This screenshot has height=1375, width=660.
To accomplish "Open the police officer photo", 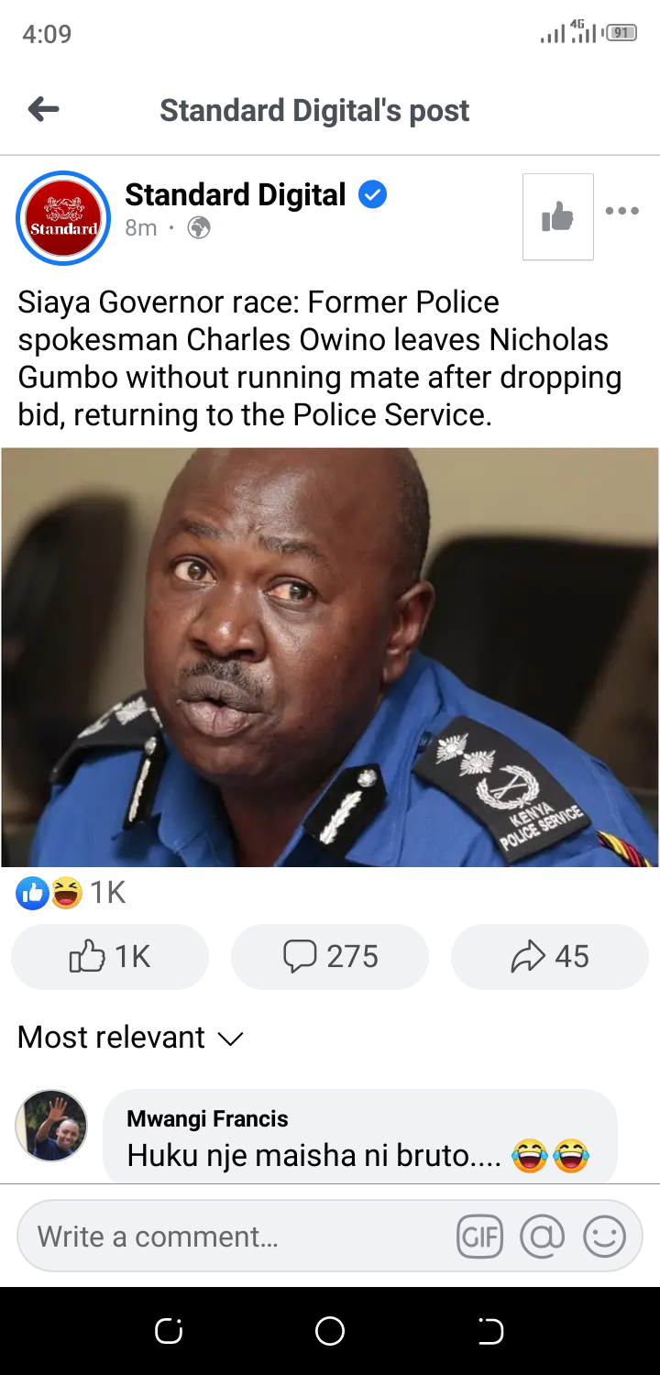I will point(330,657).
